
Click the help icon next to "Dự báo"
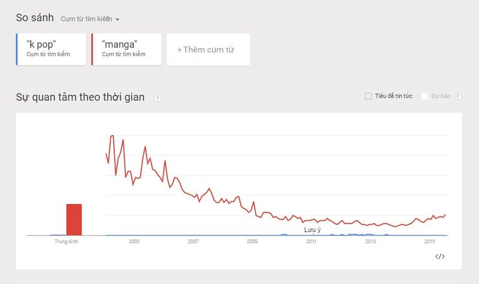pos(458,96)
